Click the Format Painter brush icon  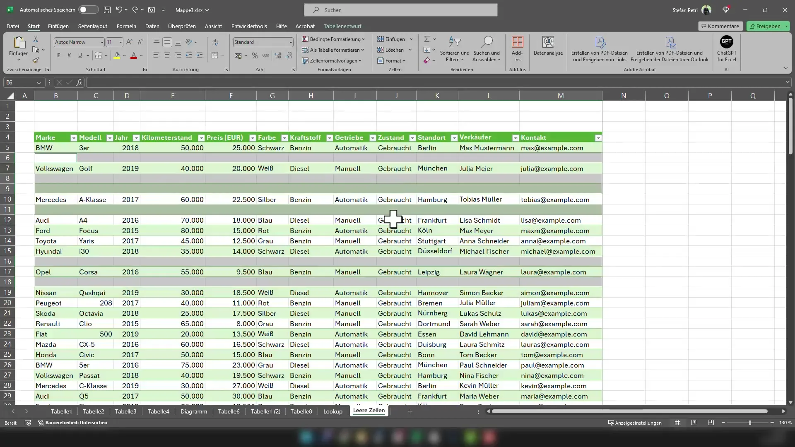point(36,60)
